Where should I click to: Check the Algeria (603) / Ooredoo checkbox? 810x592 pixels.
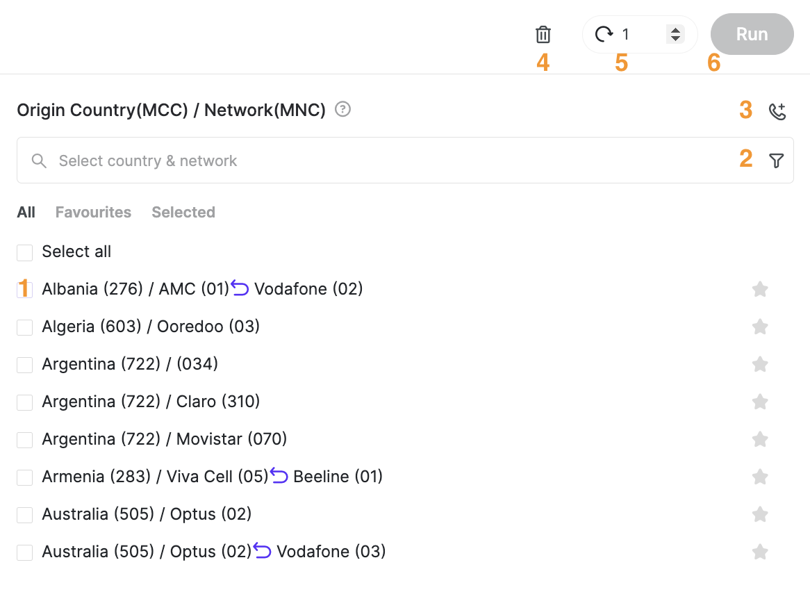24,327
